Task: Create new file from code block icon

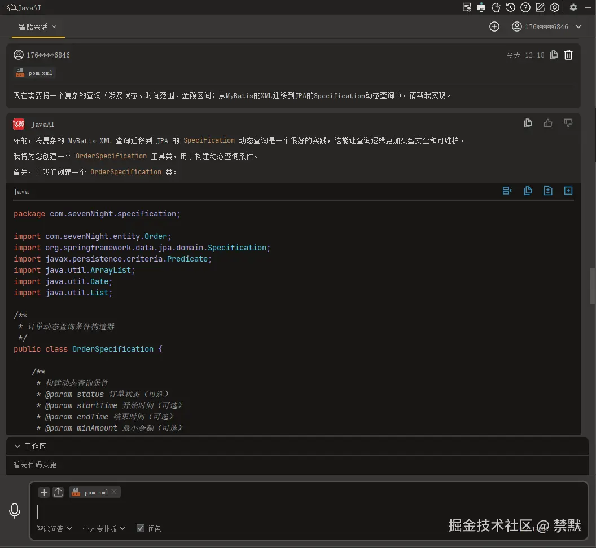Action: click(568, 191)
